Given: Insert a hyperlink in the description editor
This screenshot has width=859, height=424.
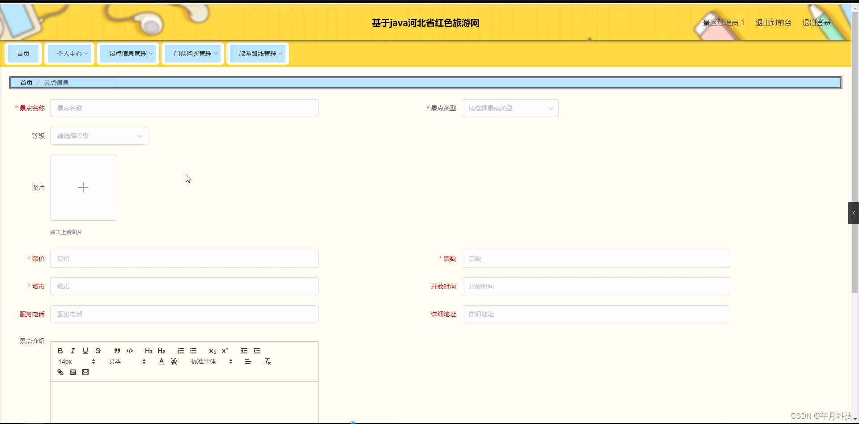Looking at the screenshot, I should tap(60, 372).
